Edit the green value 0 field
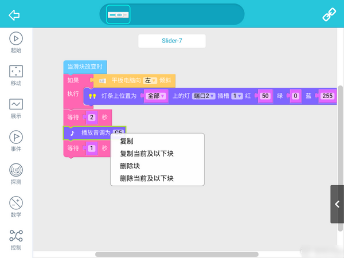 coord(295,96)
